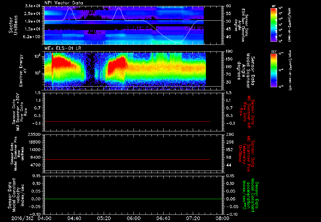Click the green 'Model Constant acceleration' label

(250, 196)
